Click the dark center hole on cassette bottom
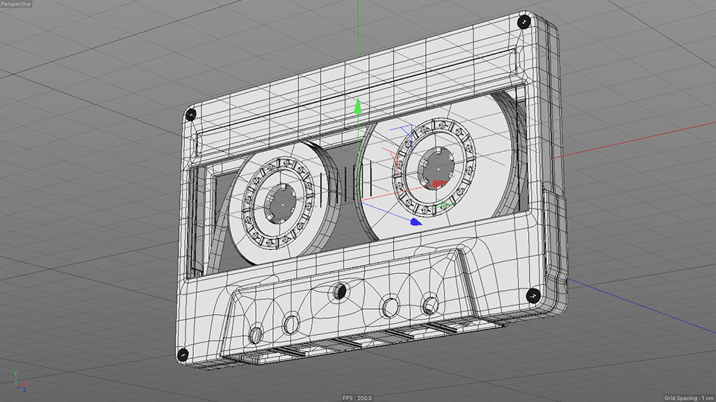 pyautogui.click(x=340, y=291)
